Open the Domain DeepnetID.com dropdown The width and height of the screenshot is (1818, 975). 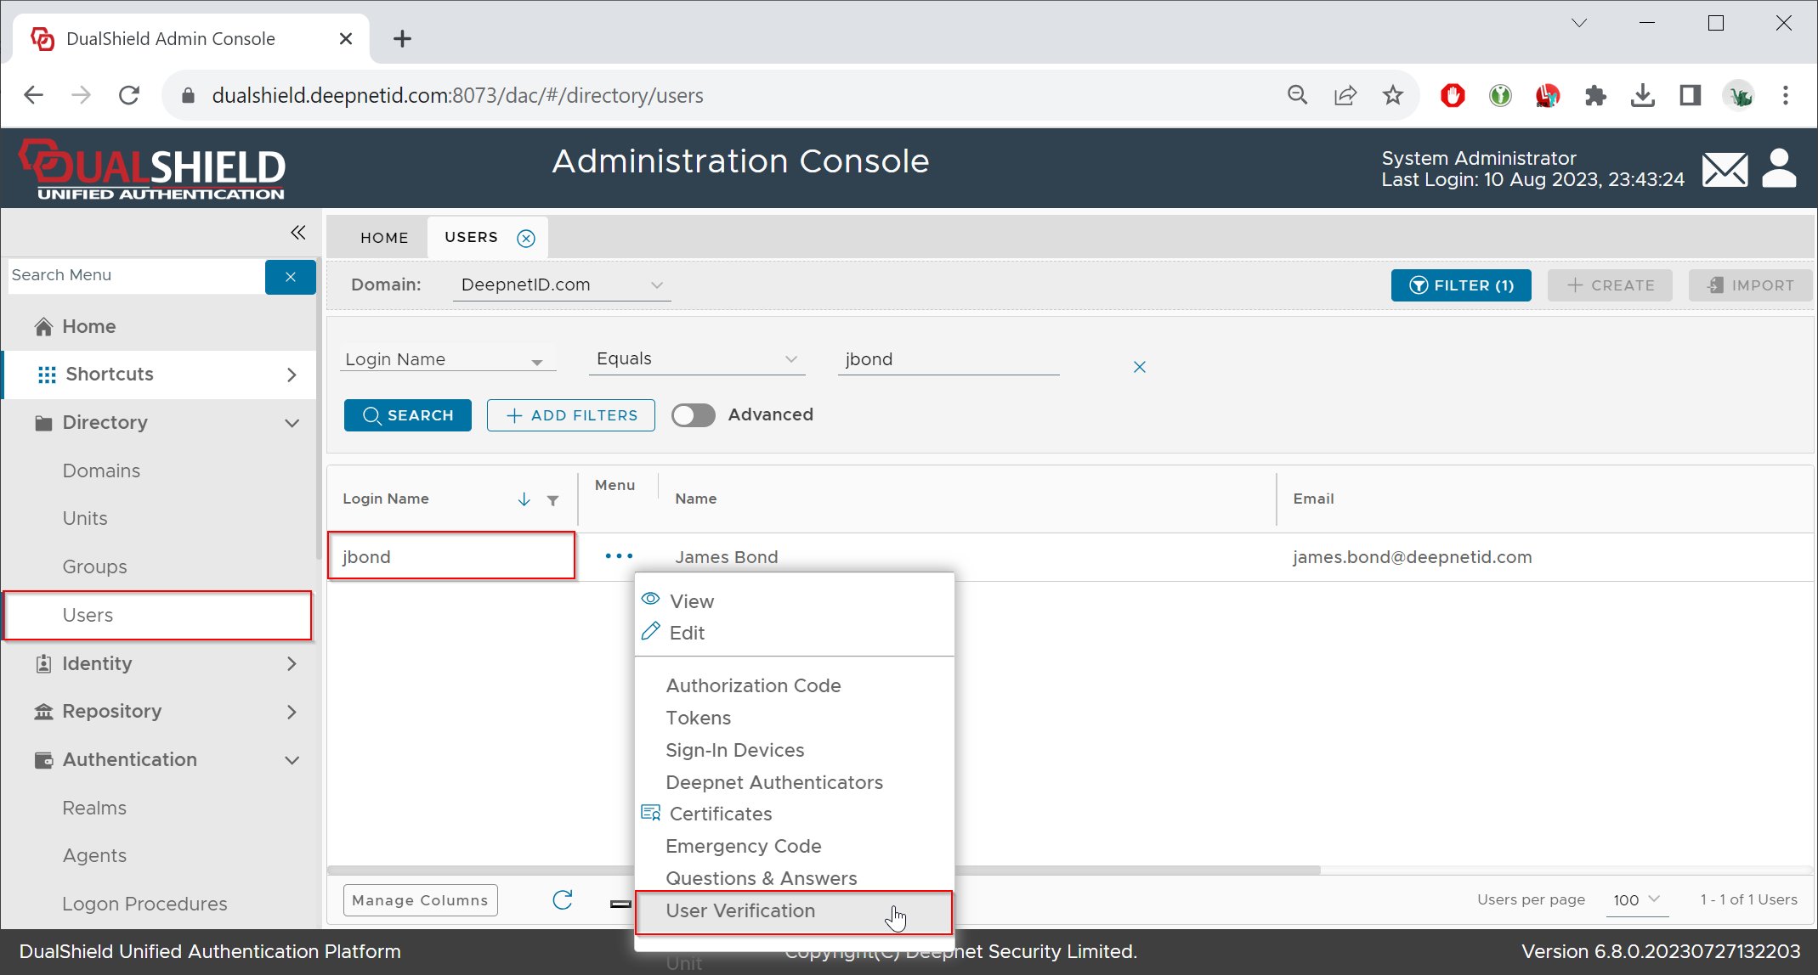561,285
